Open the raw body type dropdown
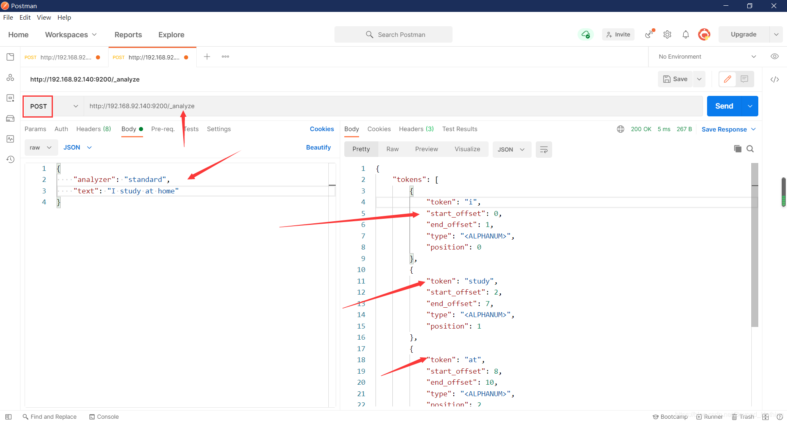Screen dimensions: 787x422 41,147
